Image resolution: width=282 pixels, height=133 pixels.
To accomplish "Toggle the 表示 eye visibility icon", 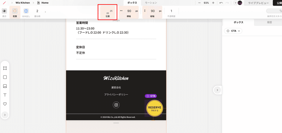I will click(x=4, y=11).
